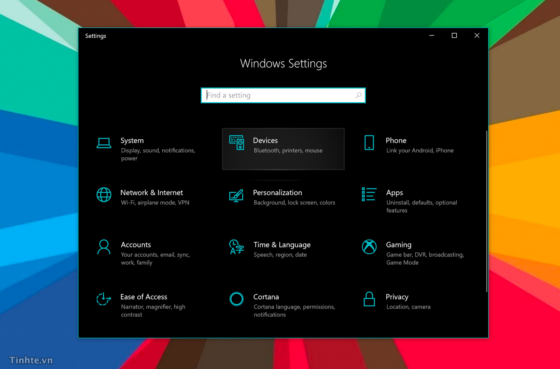Open the Apps category title
Image resolution: width=560 pixels, height=369 pixels.
[394, 193]
